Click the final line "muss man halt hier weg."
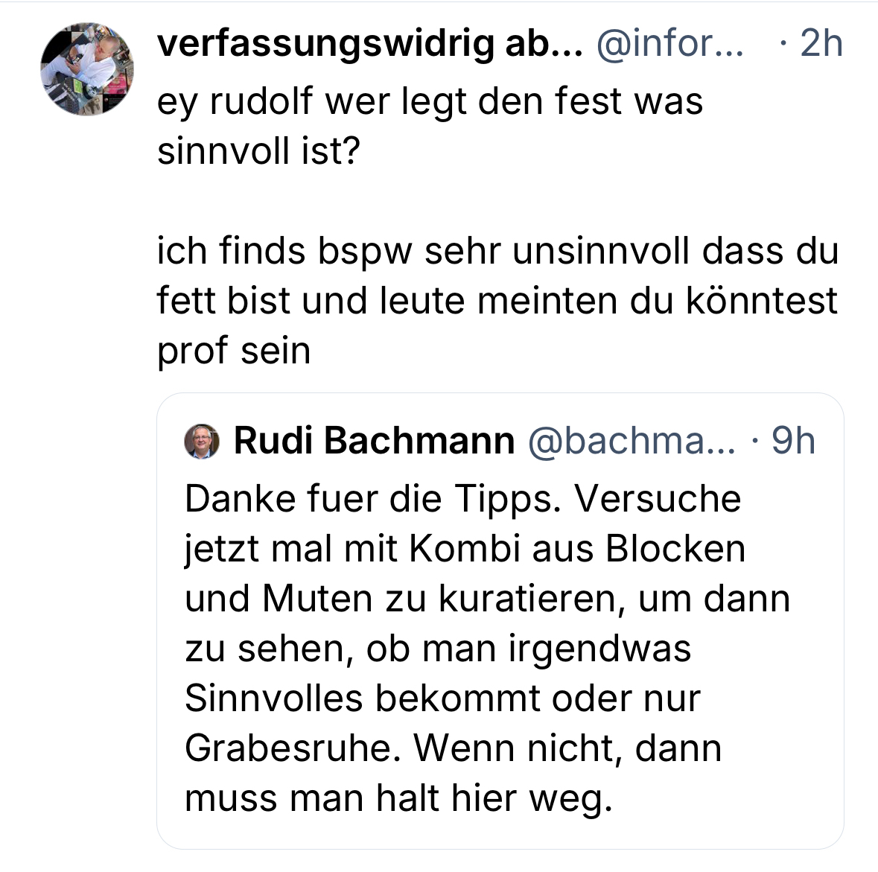The height and width of the screenshot is (872, 878). point(398,798)
